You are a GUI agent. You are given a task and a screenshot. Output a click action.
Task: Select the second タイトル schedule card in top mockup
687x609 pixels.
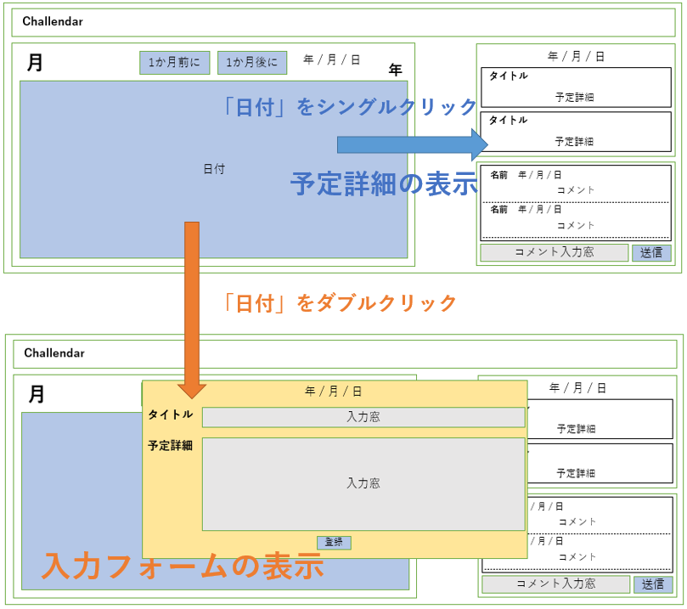[x=576, y=132]
